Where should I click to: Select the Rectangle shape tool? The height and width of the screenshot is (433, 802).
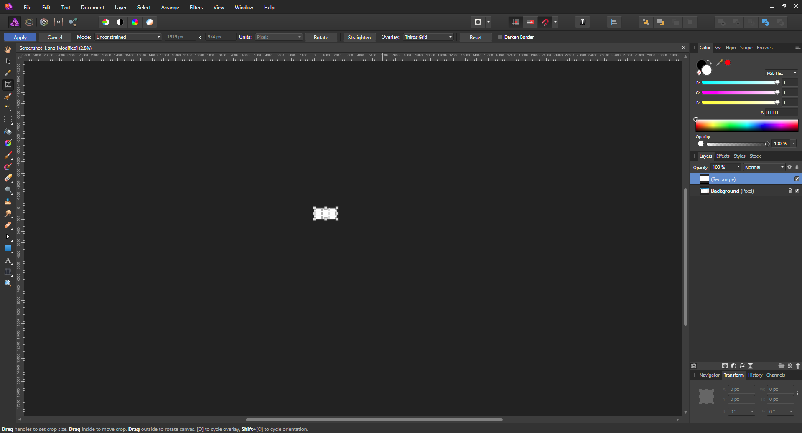tap(8, 249)
